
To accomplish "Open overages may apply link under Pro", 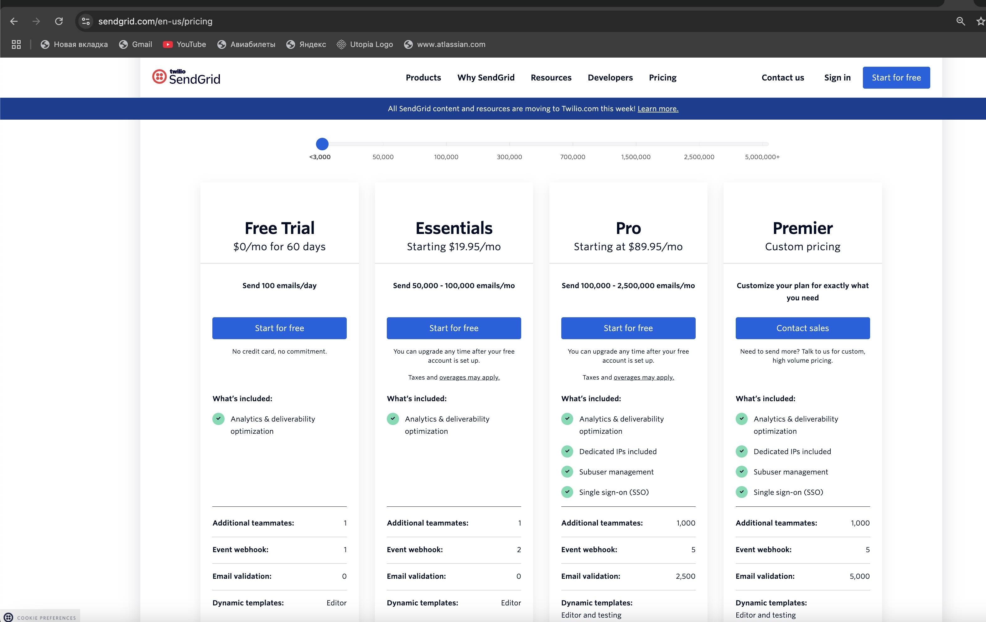I will 643,377.
